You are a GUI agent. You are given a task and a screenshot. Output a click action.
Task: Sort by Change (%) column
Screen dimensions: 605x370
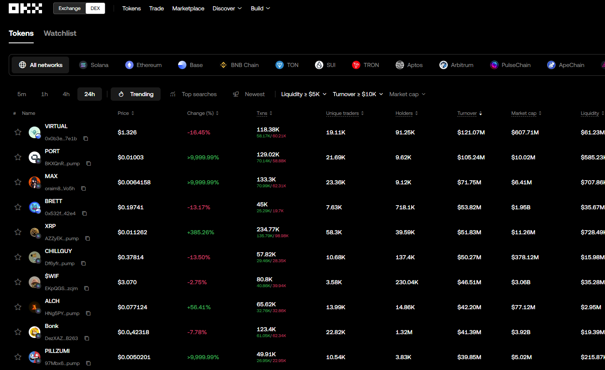pyautogui.click(x=203, y=113)
